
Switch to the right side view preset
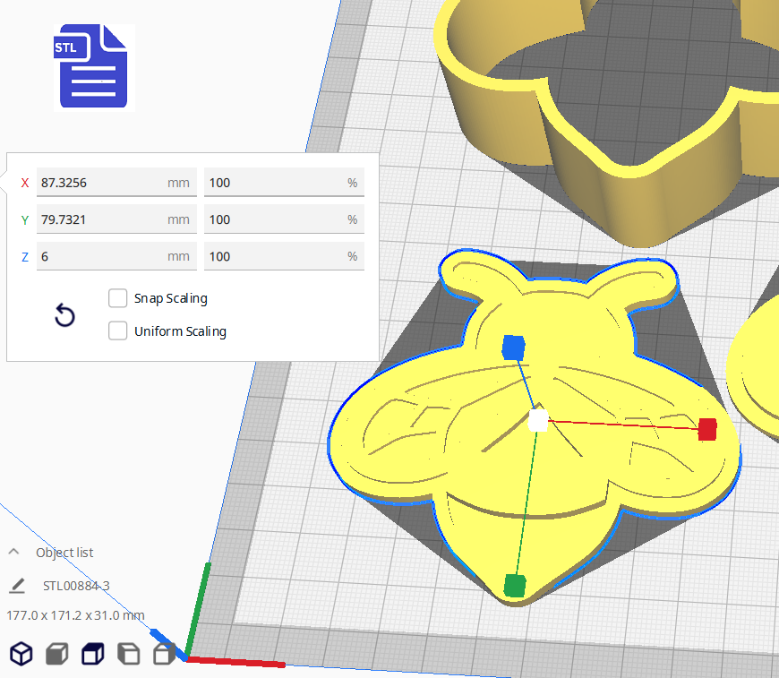coord(165,654)
